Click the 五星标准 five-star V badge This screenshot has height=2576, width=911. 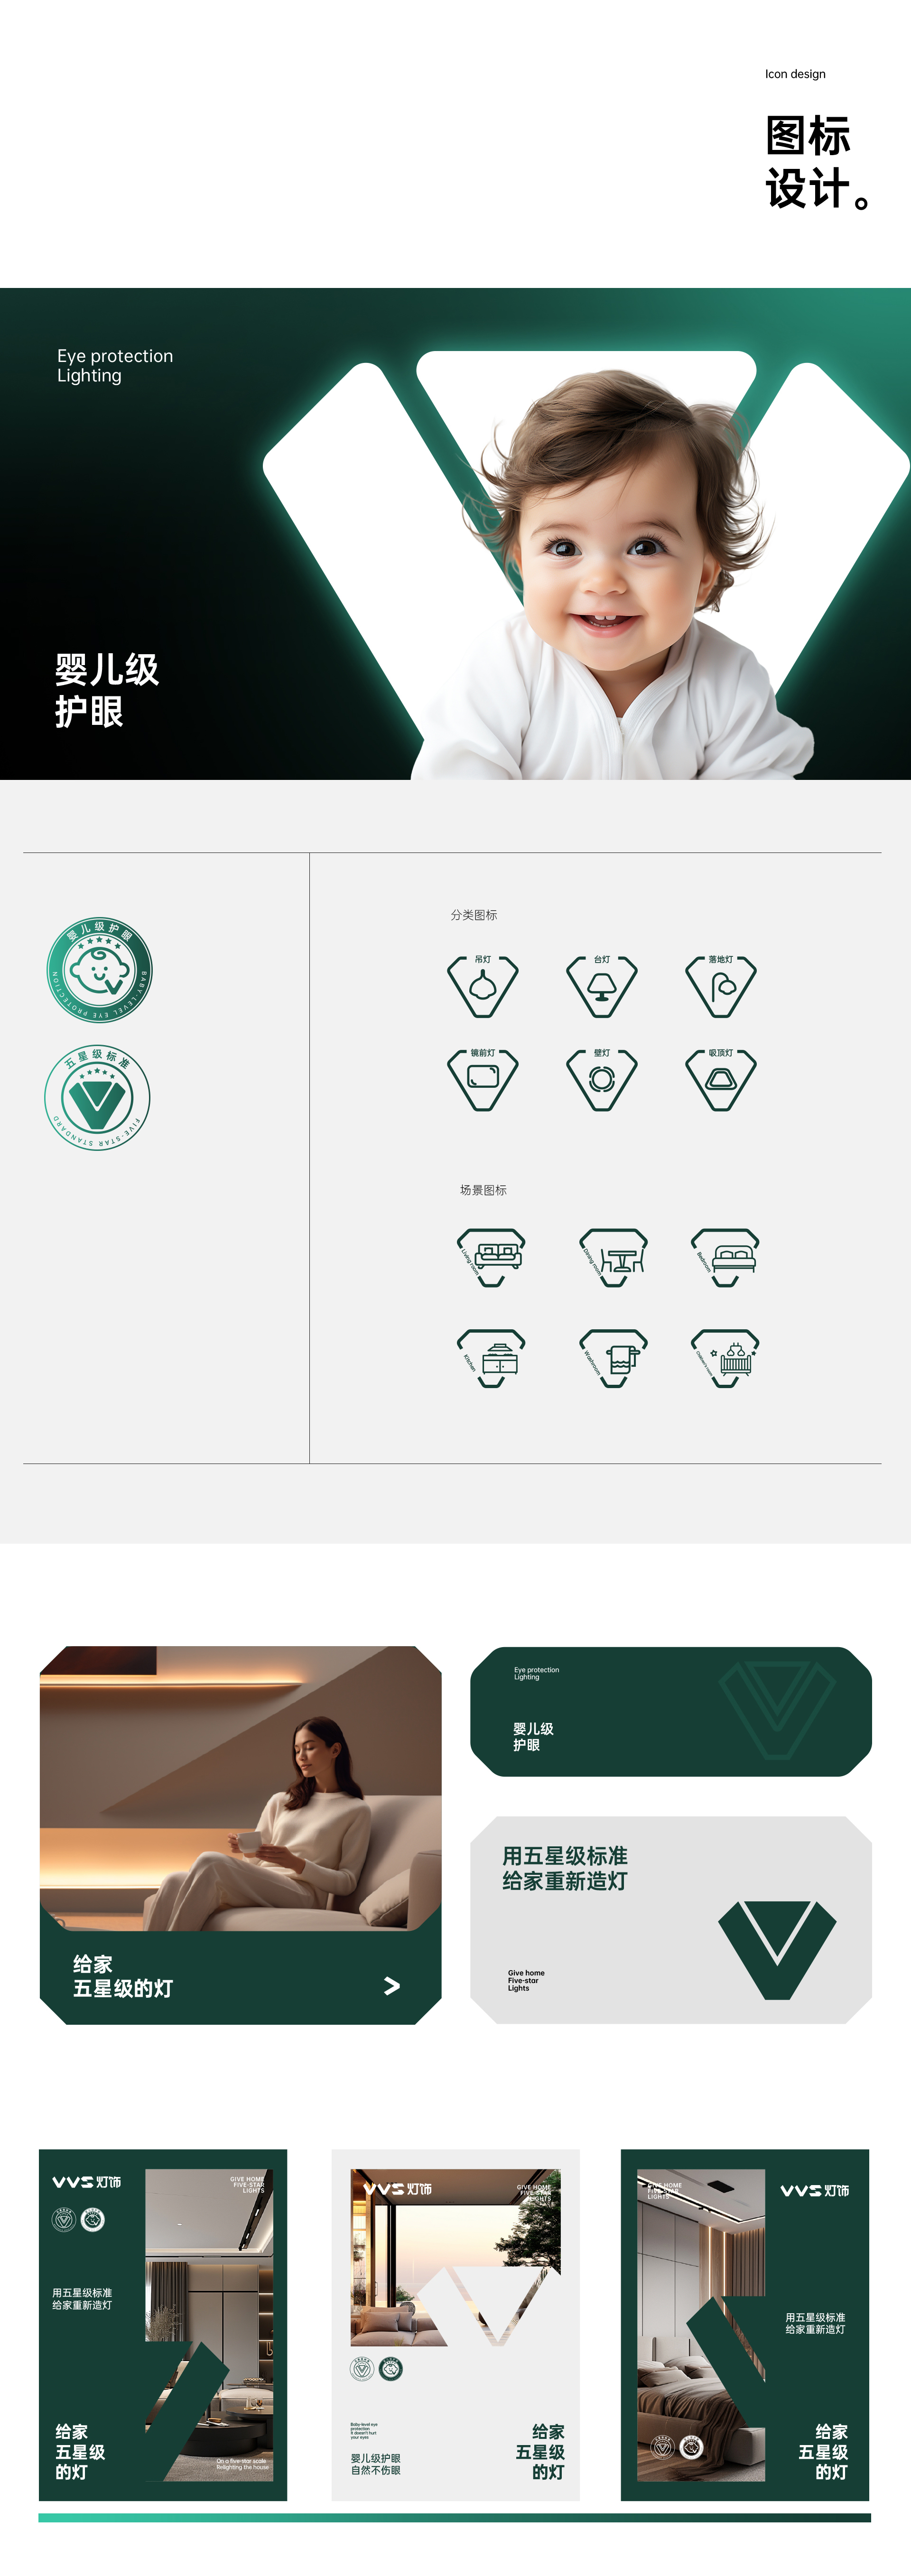97,1097
